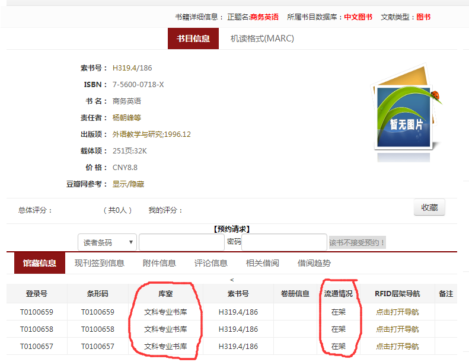Click price value CNY8.8
The image size is (469, 362).
pos(125,168)
